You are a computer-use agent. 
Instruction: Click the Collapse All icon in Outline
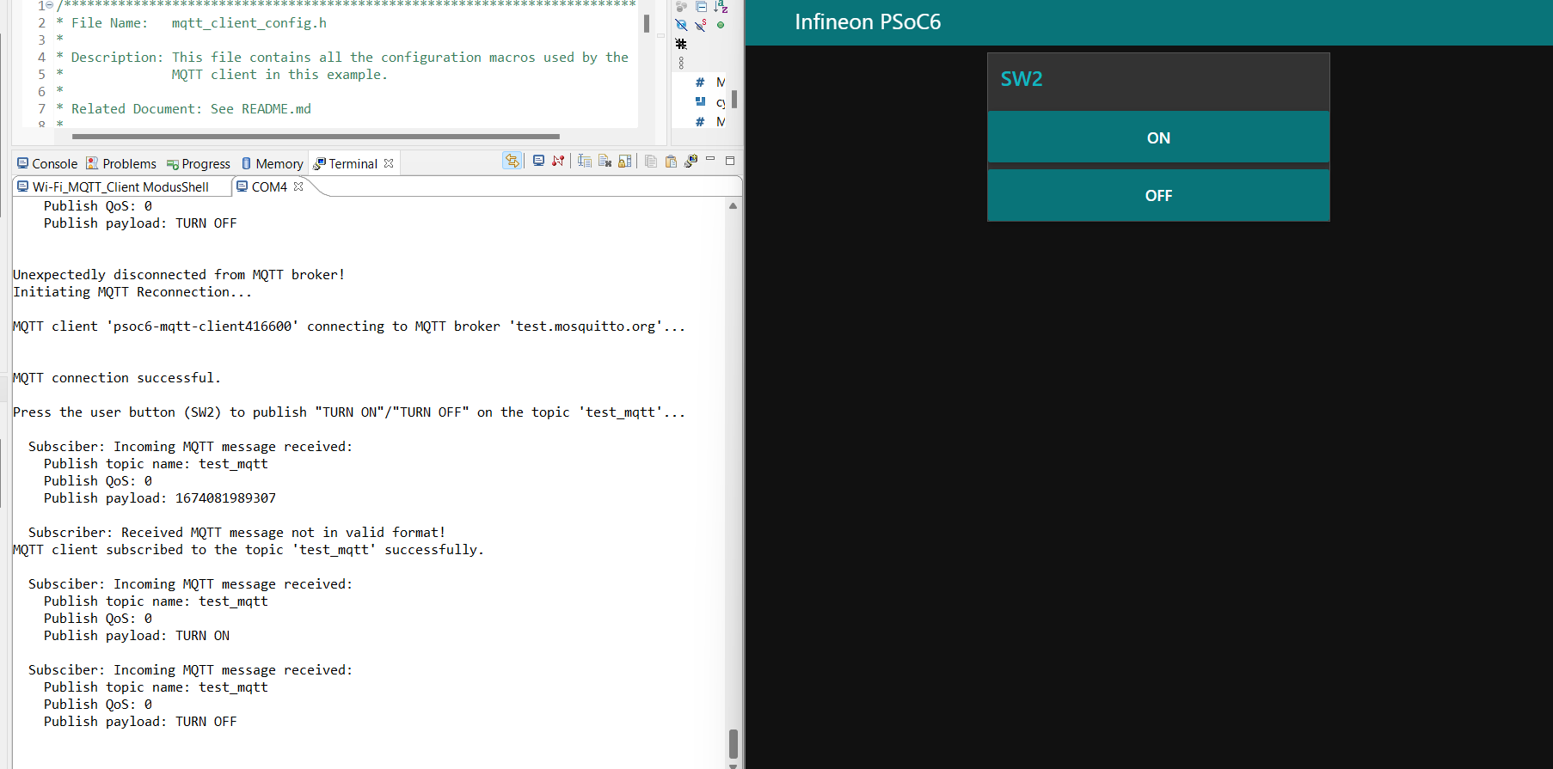[701, 7]
